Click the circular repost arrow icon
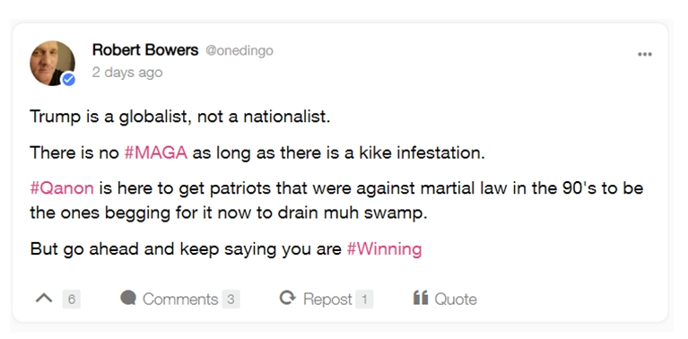Screen dimensions: 688x339 [x=288, y=298]
